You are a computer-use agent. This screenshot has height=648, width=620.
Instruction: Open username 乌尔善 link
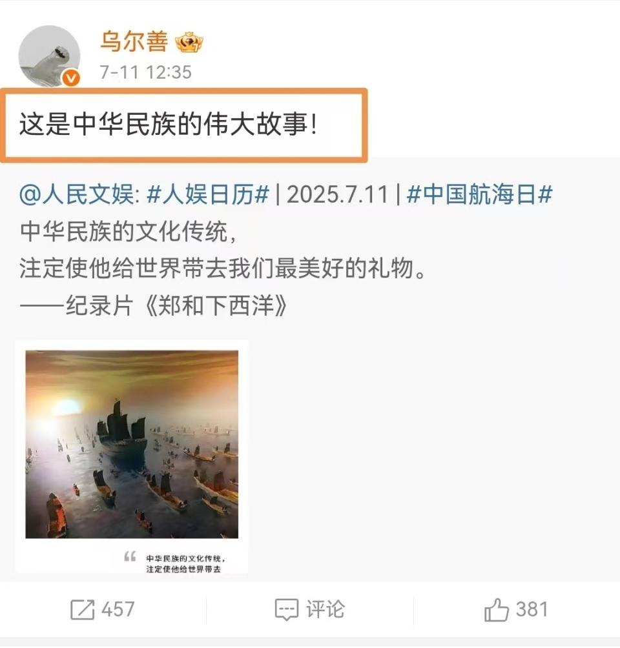134,41
